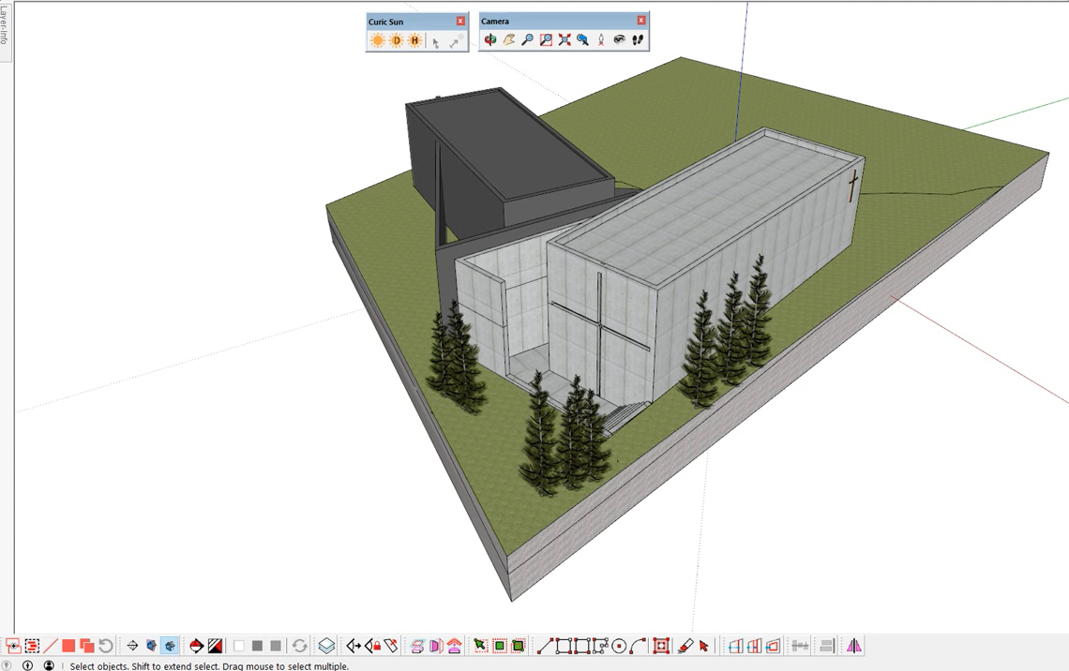1069x671 pixels.
Task: Click the Zoom Extents icon
Action: point(565,40)
